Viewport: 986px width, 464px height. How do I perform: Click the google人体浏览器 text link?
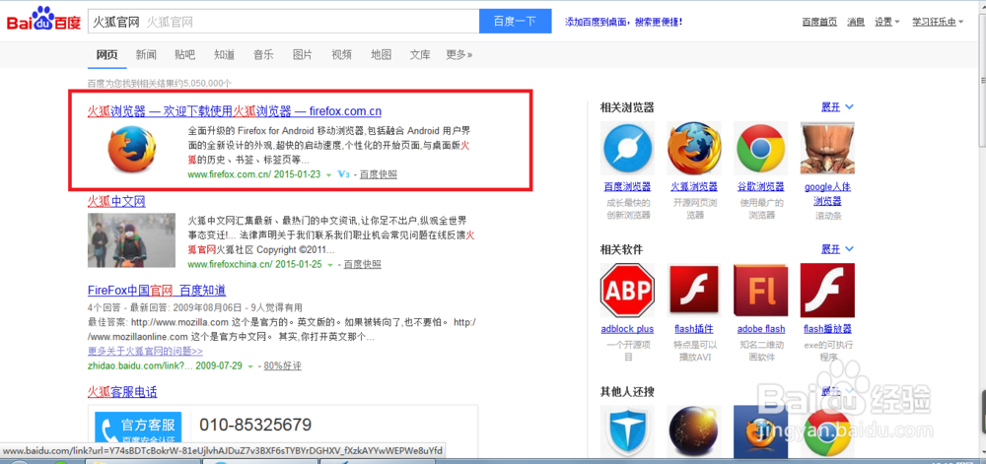(827, 194)
